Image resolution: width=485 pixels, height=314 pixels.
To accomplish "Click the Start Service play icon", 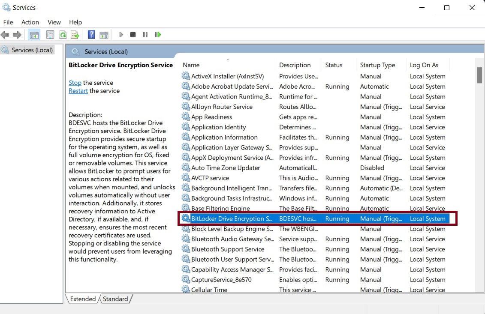I will point(121,35).
